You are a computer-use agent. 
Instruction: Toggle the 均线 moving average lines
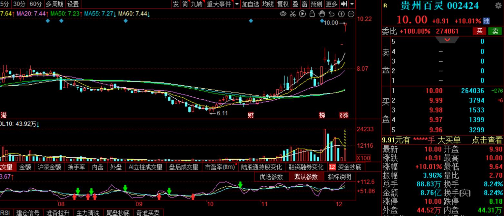pyautogui.click(x=268, y=4)
